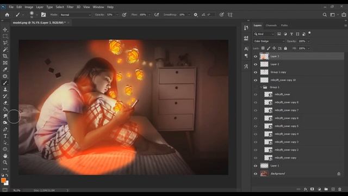
Task: Hide Layer 2 visibility eye
Action: point(256,64)
